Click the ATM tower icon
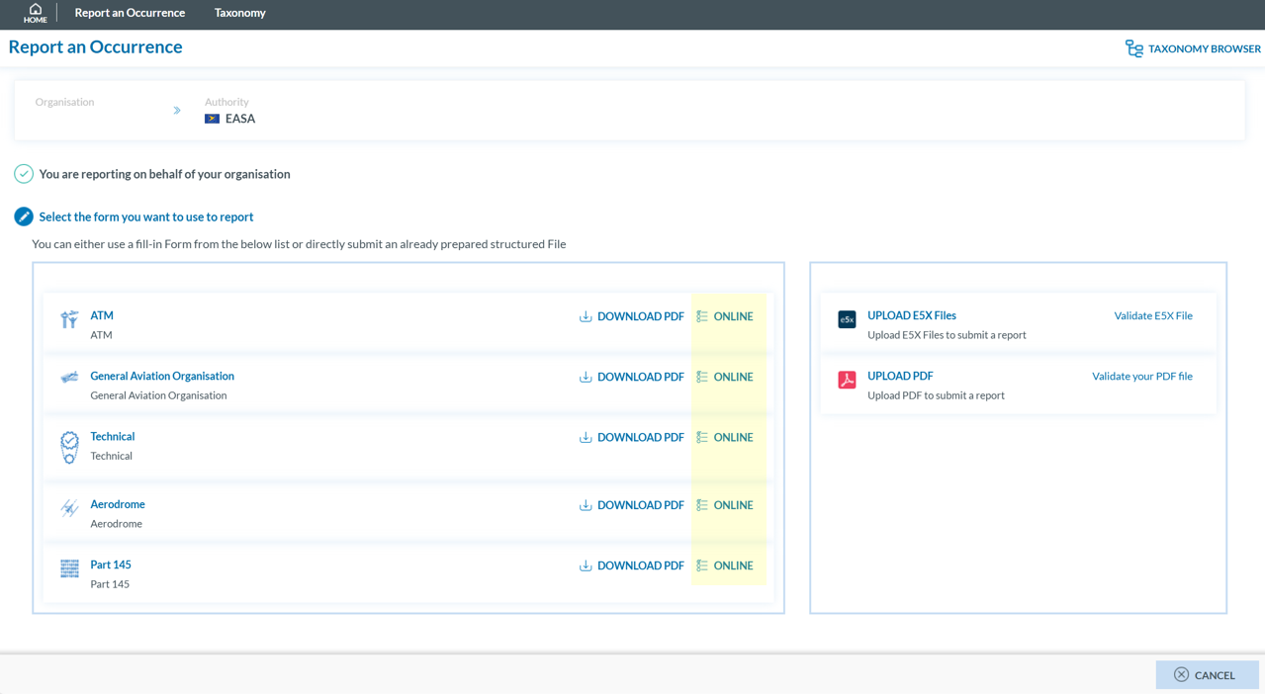Screen dimensions: 1265x694 pos(69,318)
